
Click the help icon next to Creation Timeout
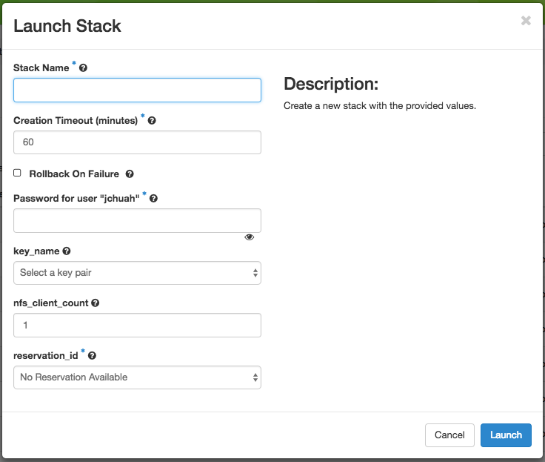click(152, 121)
